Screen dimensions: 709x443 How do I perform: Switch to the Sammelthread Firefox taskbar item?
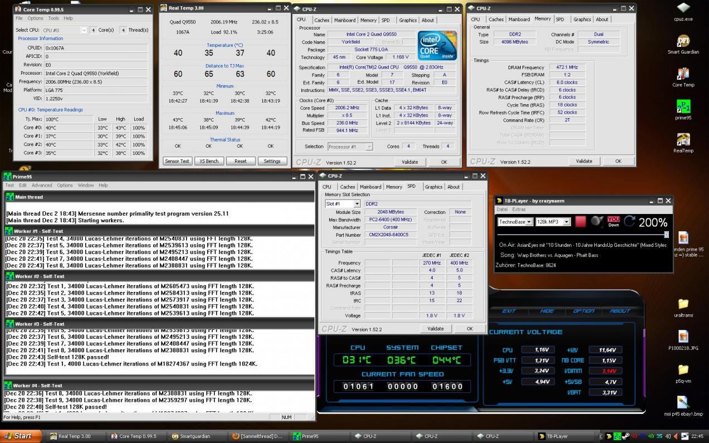click(x=257, y=436)
